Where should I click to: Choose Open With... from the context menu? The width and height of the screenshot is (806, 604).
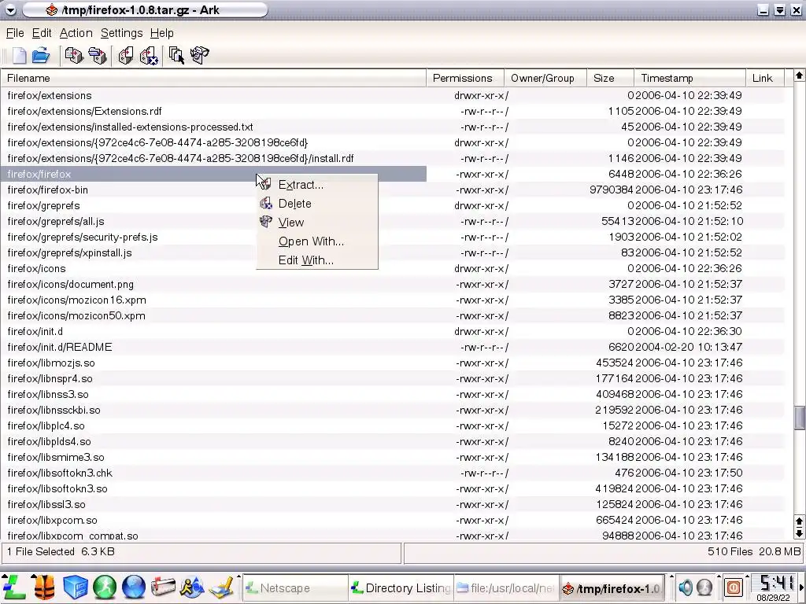tap(317, 241)
